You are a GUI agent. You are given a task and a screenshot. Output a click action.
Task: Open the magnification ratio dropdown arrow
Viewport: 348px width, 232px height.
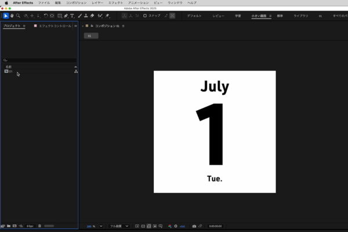point(101,226)
